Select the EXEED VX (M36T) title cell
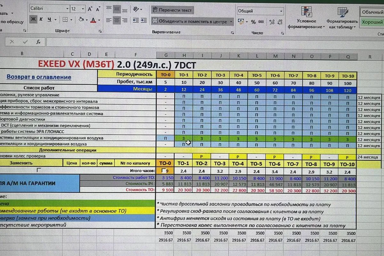Viewport: 384px width, 256px height. pyautogui.click(x=117, y=64)
